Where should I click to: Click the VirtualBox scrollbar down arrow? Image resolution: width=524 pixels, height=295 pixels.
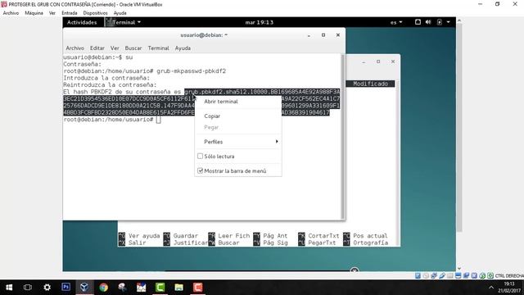click(x=459, y=268)
